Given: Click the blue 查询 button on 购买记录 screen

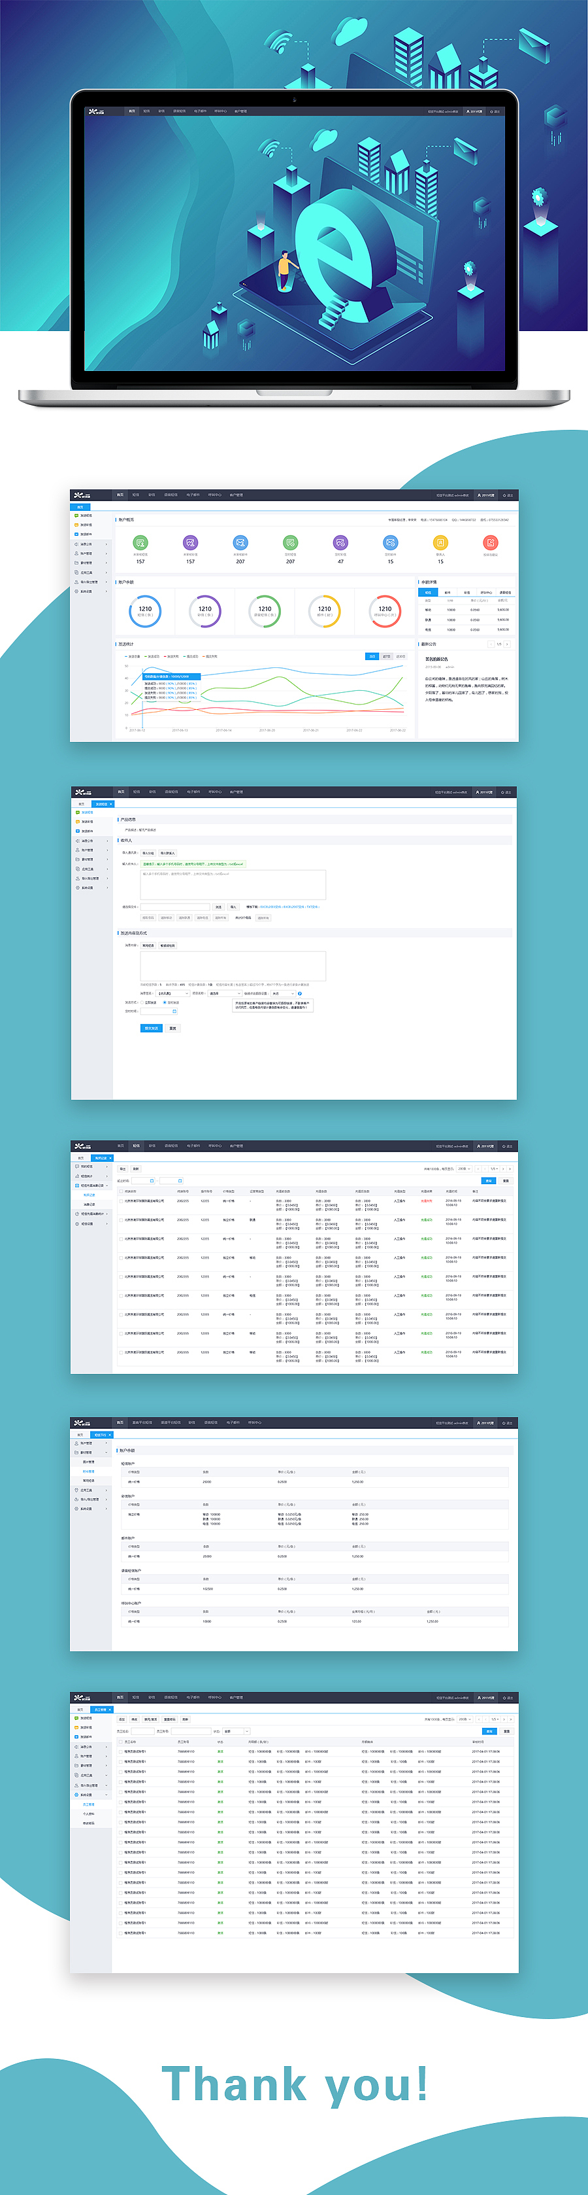Looking at the screenshot, I should [489, 1181].
